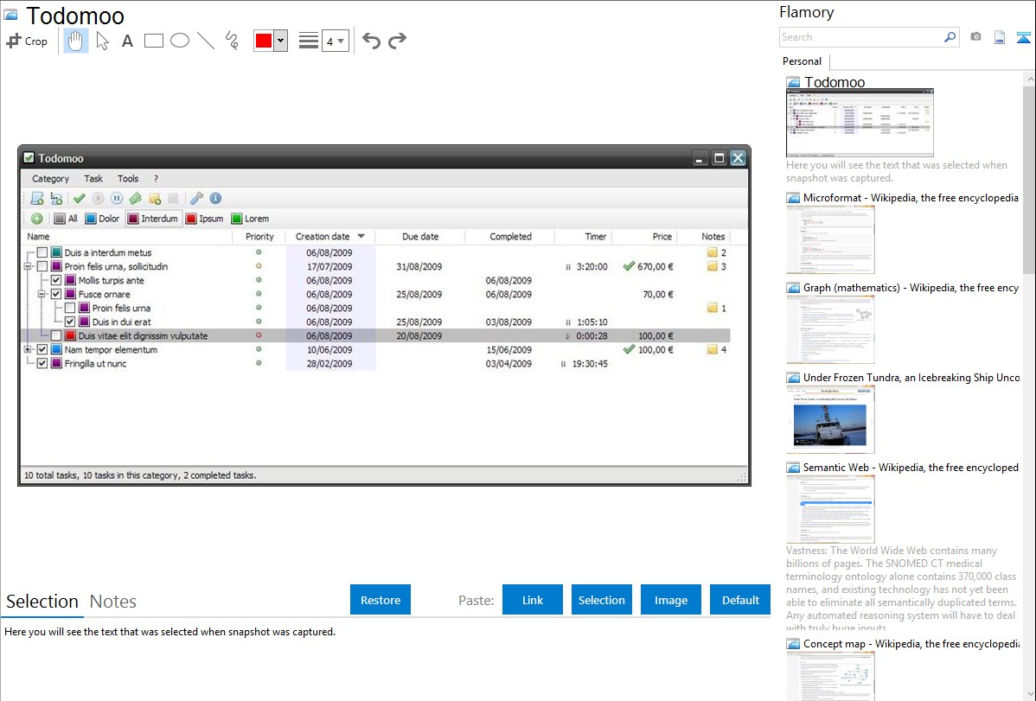Click notes icon for Proin felis urna, sollicitudin
Screen dimensions: 1036x701
(x=713, y=266)
